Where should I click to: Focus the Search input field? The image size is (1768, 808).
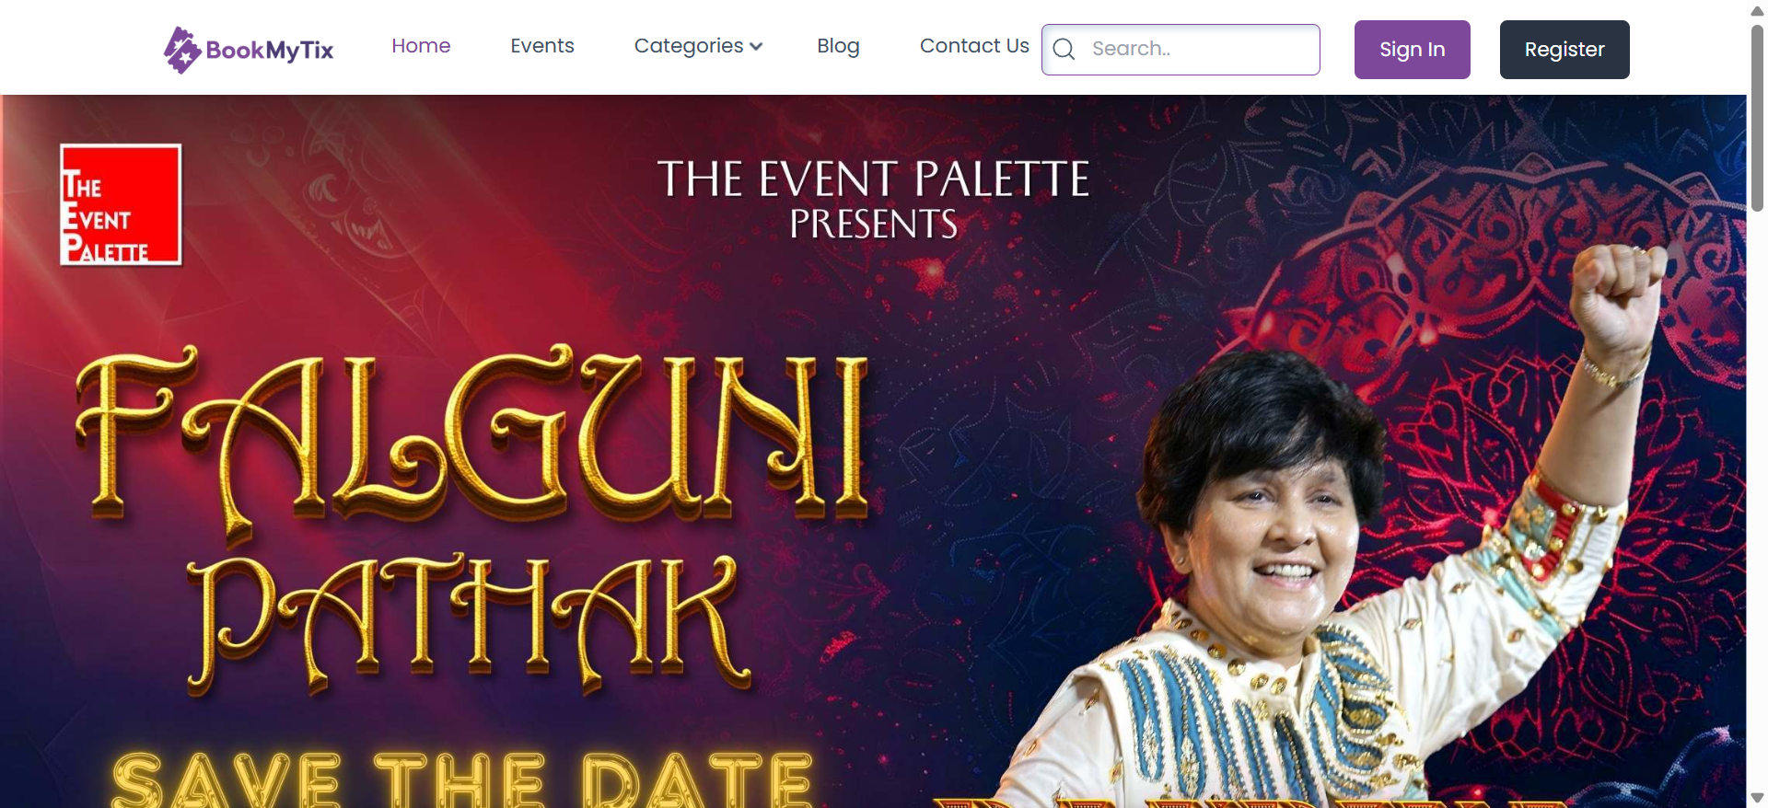1181,50
